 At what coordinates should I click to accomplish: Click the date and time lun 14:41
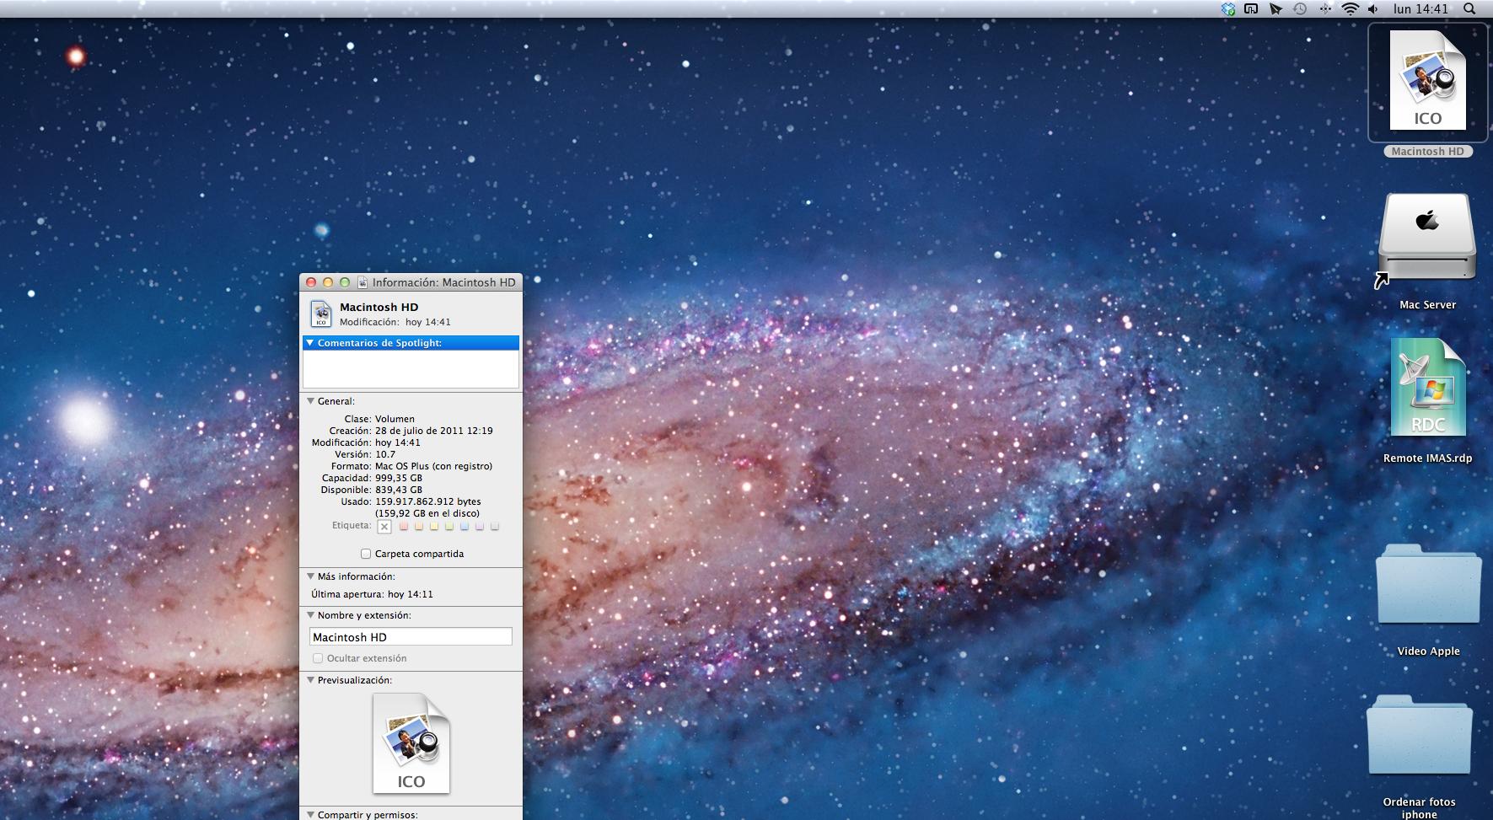(x=1421, y=9)
